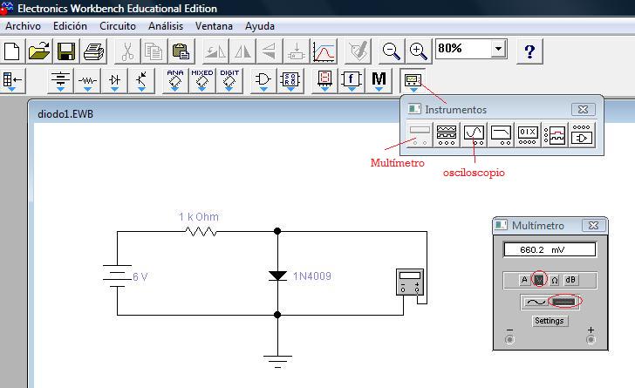The width and height of the screenshot is (635, 388).
Task: Click the logic analyzer instrument icon
Action: (x=555, y=134)
